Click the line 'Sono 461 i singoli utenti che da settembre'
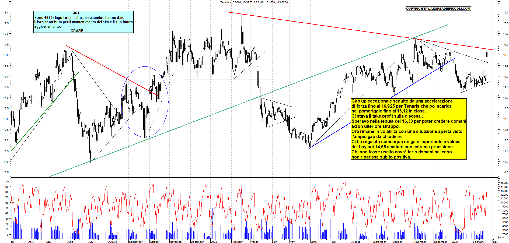The image size is (509, 243). 79,17
